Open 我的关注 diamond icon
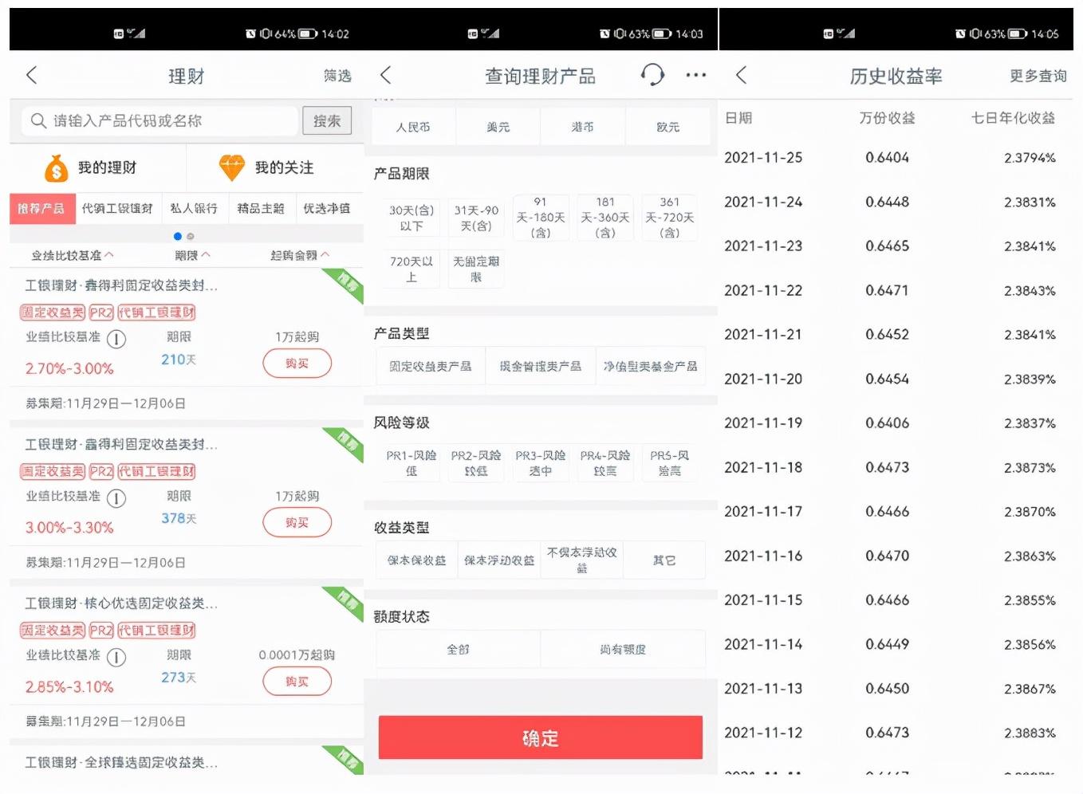 click(x=232, y=168)
